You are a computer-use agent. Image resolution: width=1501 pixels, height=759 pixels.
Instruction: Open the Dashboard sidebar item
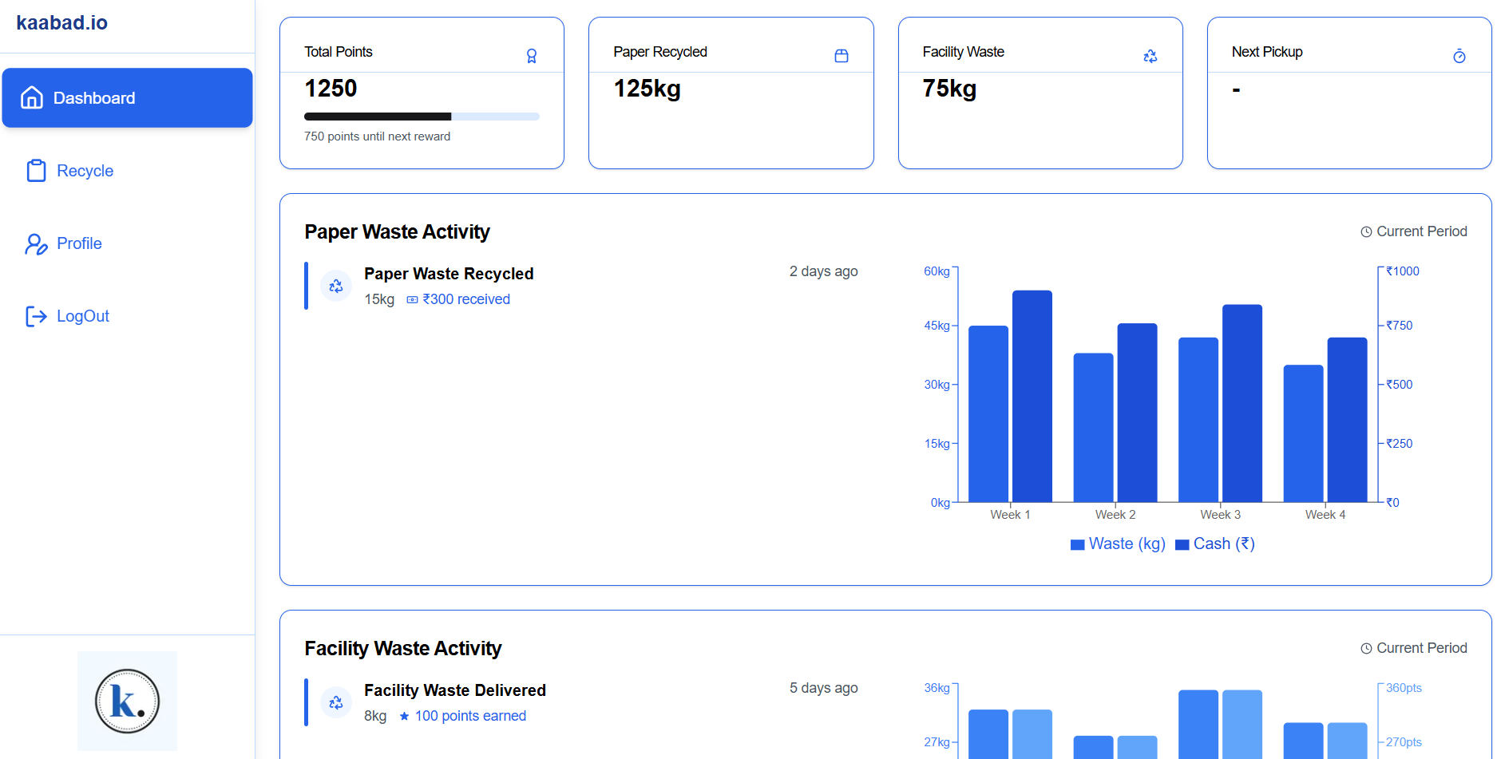pyautogui.click(x=127, y=97)
